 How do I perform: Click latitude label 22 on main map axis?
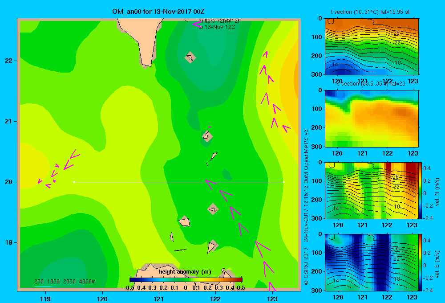[x=9, y=61]
